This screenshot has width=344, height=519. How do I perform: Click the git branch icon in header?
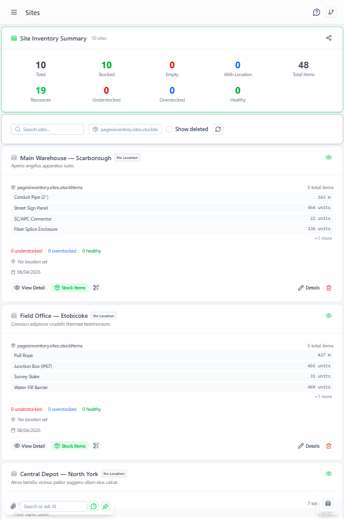click(331, 12)
